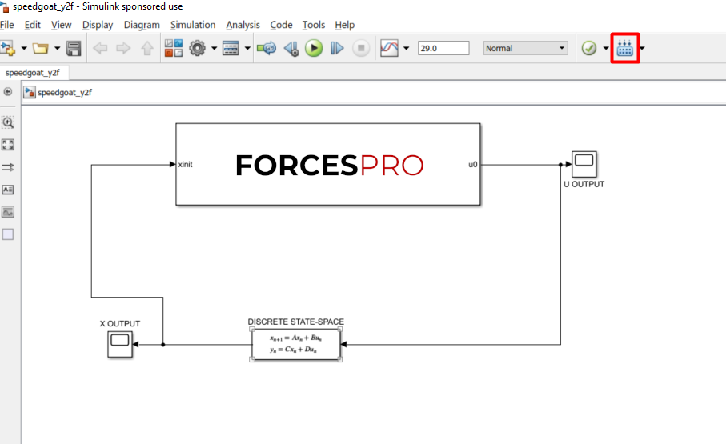Image resolution: width=726 pixels, height=444 pixels.
Task: Expand the Simulation Data Inspector dropdown arrow
Action: 407,49
